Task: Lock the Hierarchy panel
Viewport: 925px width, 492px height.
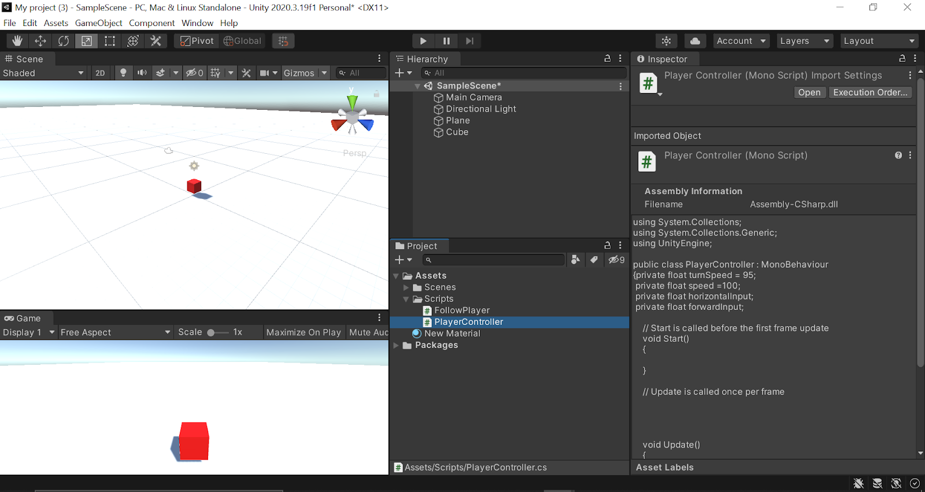Action: point(608,58)
